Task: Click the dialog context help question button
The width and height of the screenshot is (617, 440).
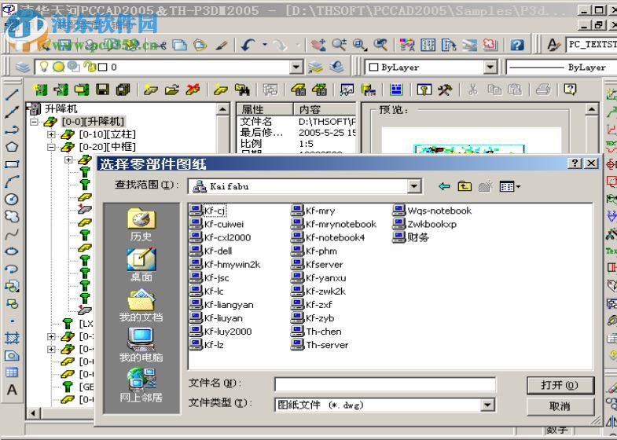Action: [575, 163]
